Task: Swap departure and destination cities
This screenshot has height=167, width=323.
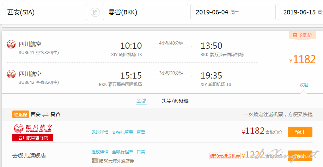Action: click(95, 12)
